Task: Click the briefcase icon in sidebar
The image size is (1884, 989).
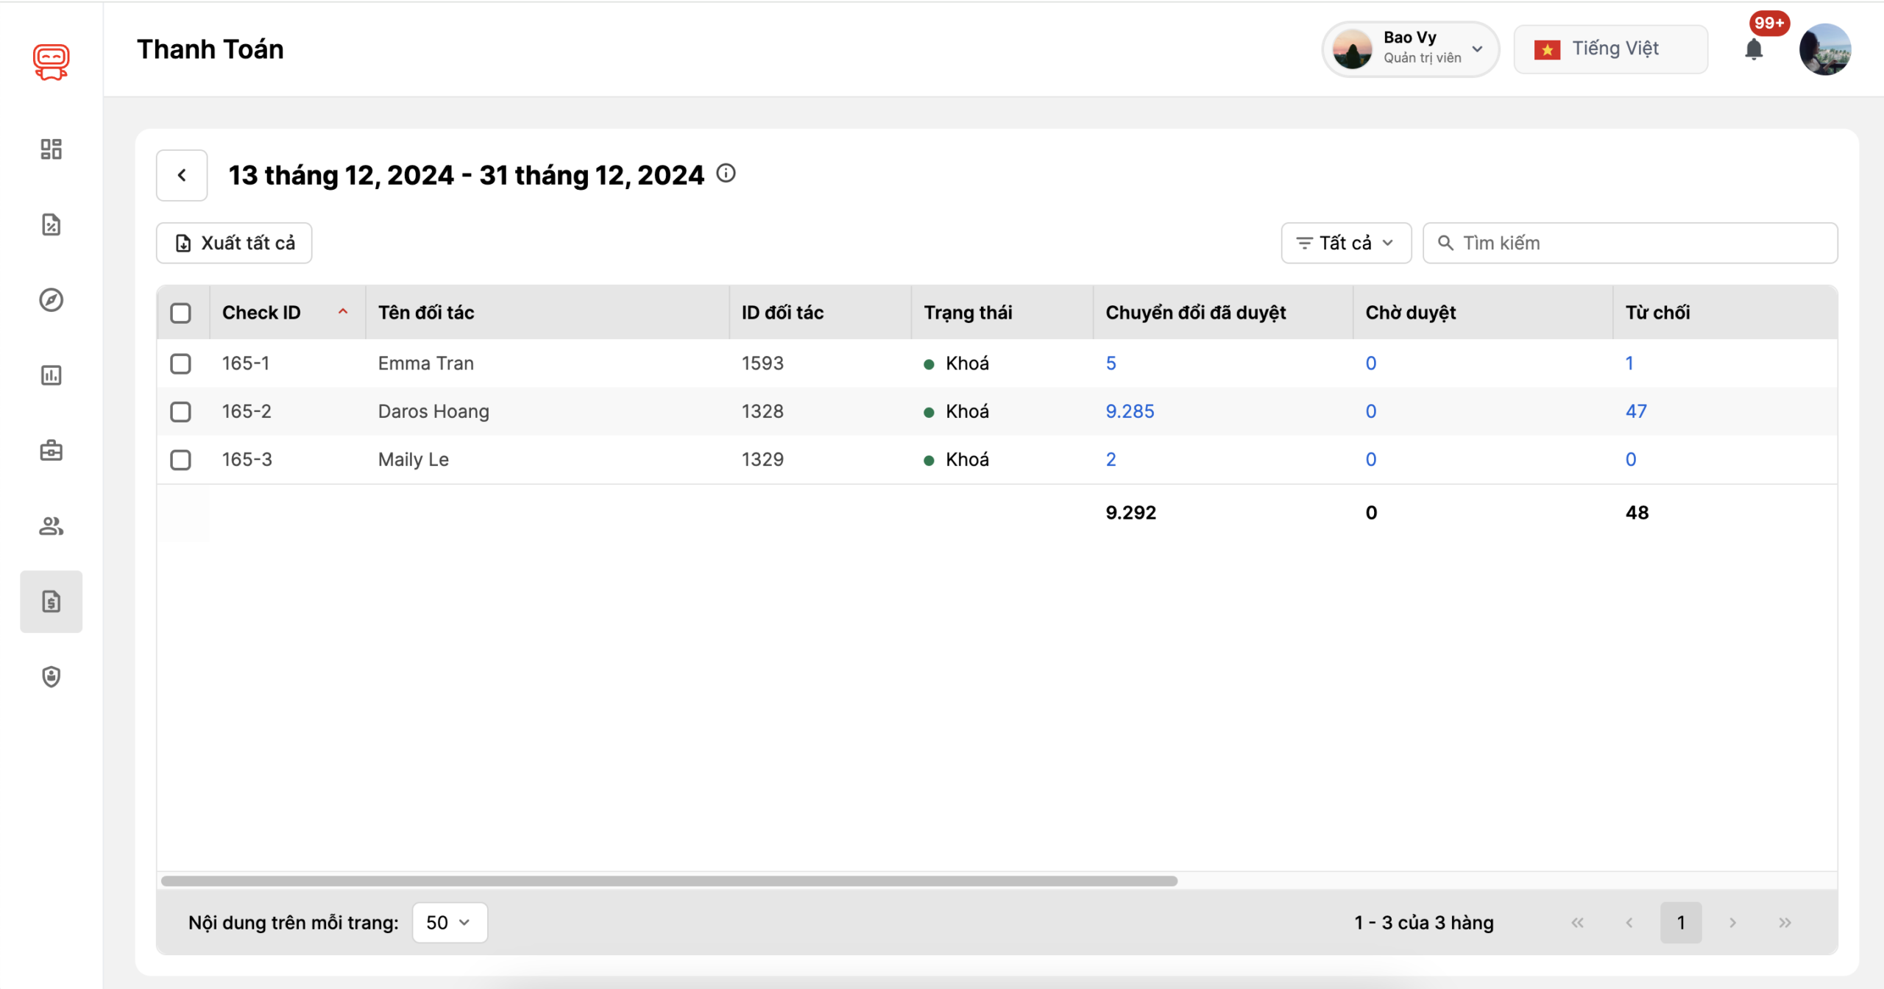Action: [x=51, y=450]
